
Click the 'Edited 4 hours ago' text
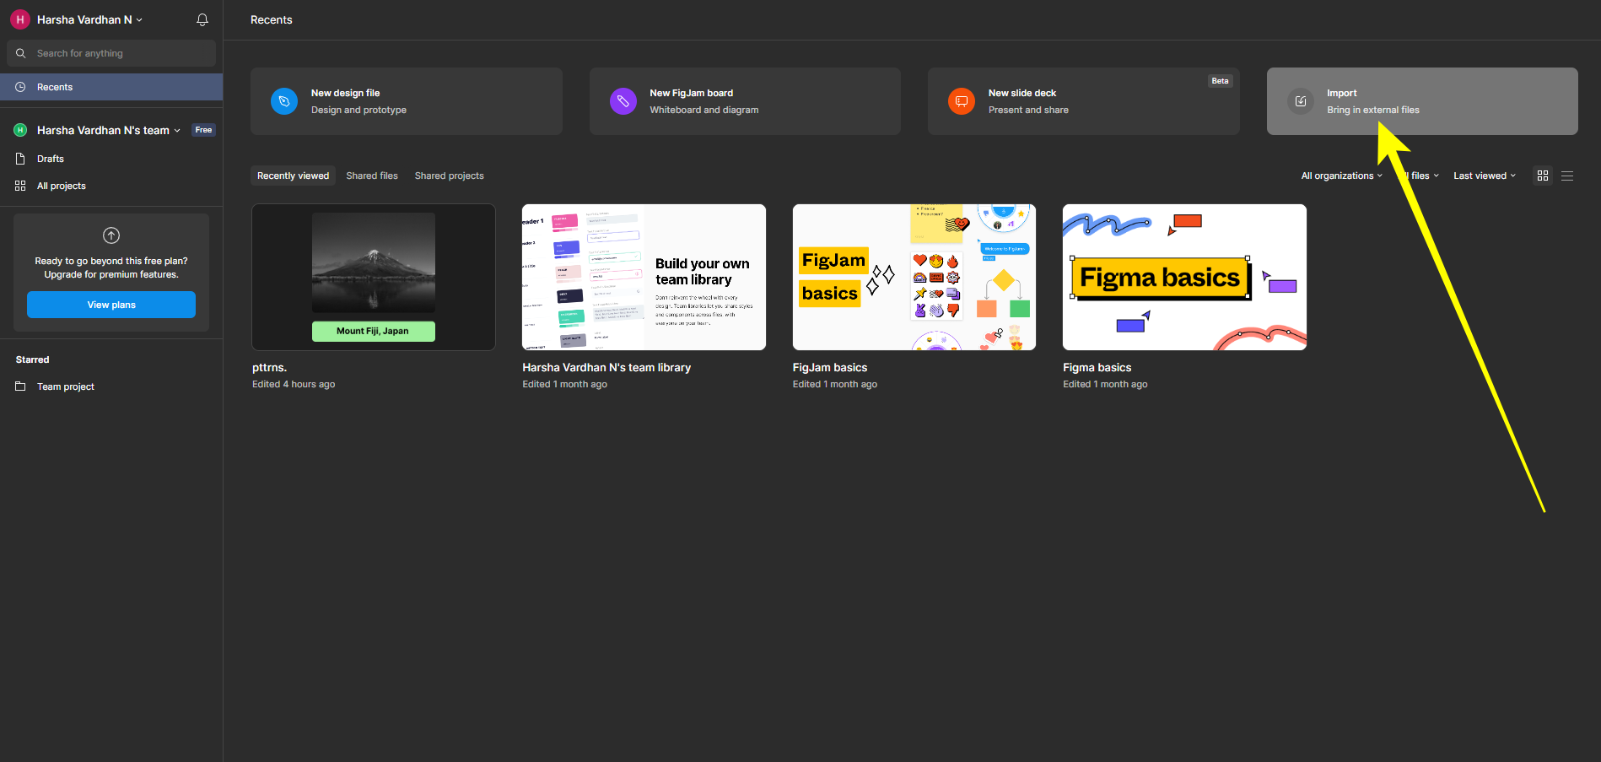(294, 384)
